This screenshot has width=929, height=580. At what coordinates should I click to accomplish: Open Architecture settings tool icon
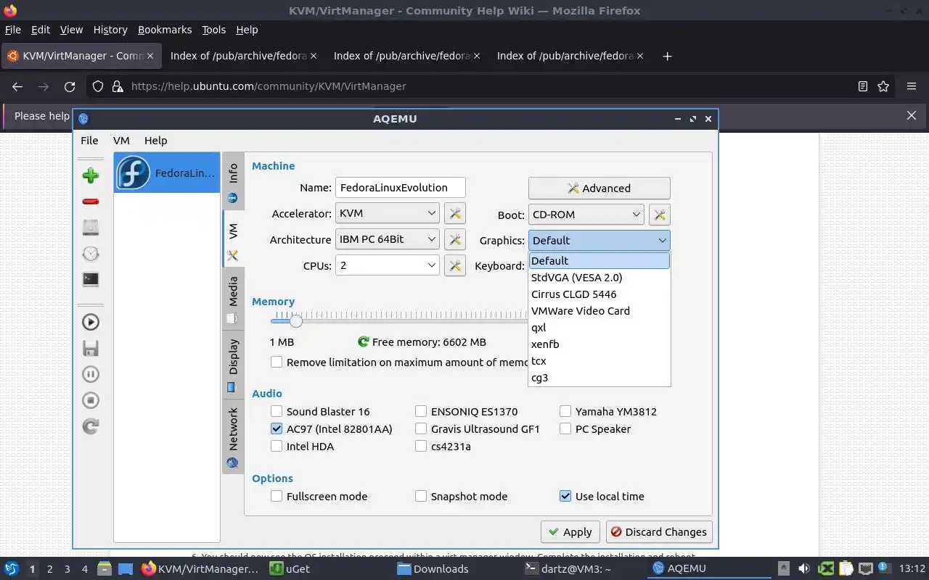point(454,239)
